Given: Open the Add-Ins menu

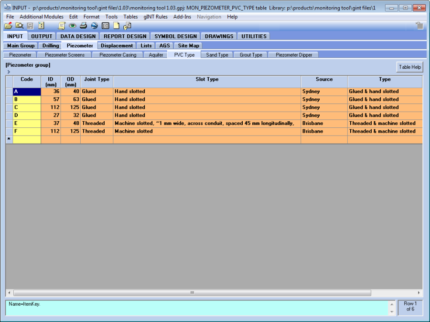Looking at the screenshot, I should pos(182,17).
